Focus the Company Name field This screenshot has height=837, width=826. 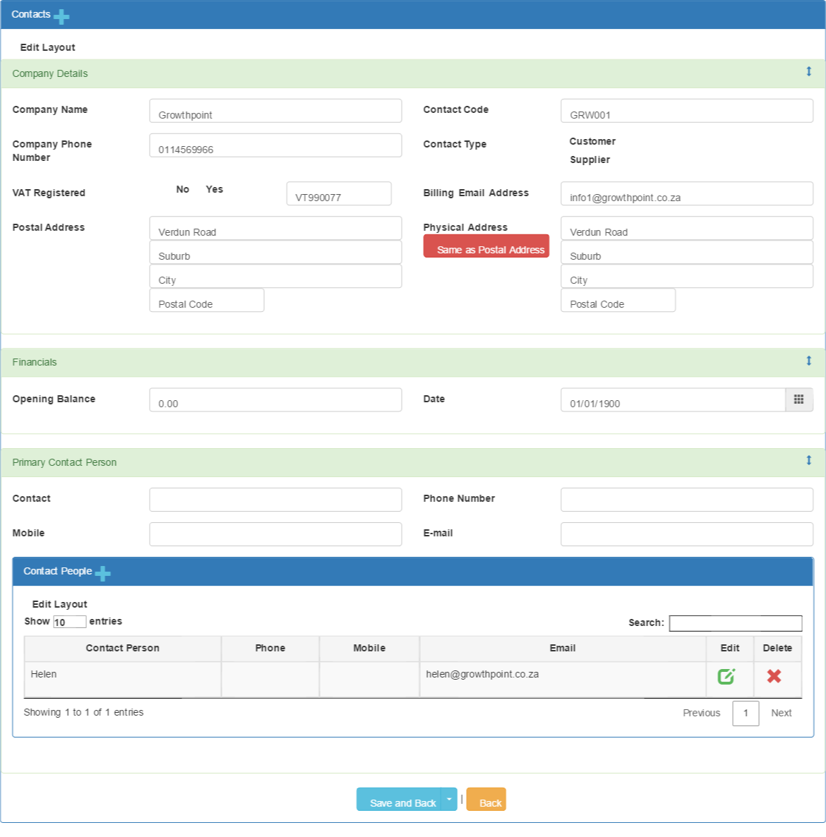[275, 111]
